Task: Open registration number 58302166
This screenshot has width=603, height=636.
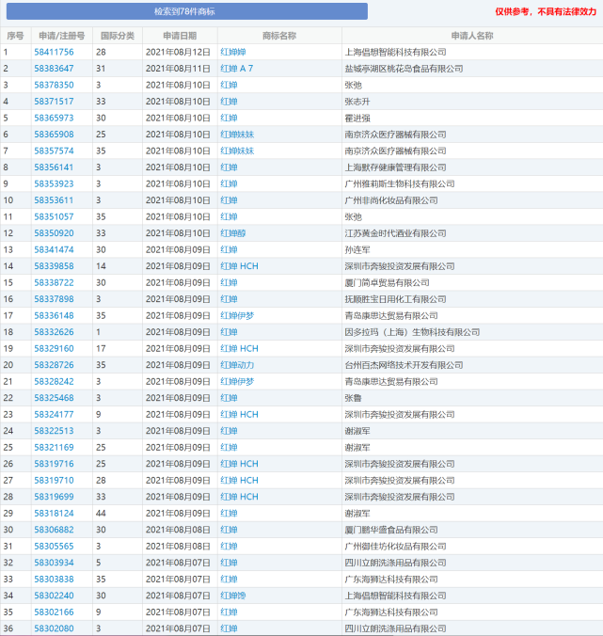Action: [x=54, y=612]
